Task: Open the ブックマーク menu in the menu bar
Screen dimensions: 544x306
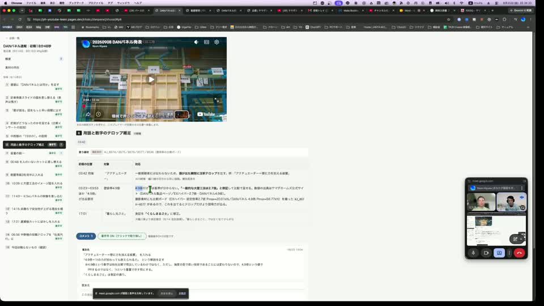Action: (76, 3)
